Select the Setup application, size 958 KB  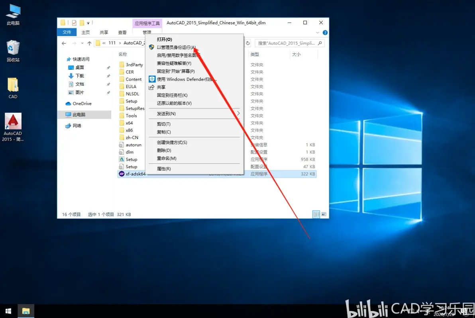pyautogui.click(x=128, y=159)
